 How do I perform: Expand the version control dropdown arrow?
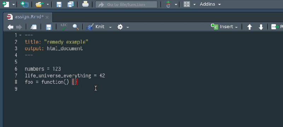176,5
